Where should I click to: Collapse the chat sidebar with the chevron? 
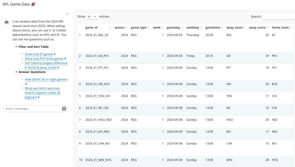pos(67,13)
